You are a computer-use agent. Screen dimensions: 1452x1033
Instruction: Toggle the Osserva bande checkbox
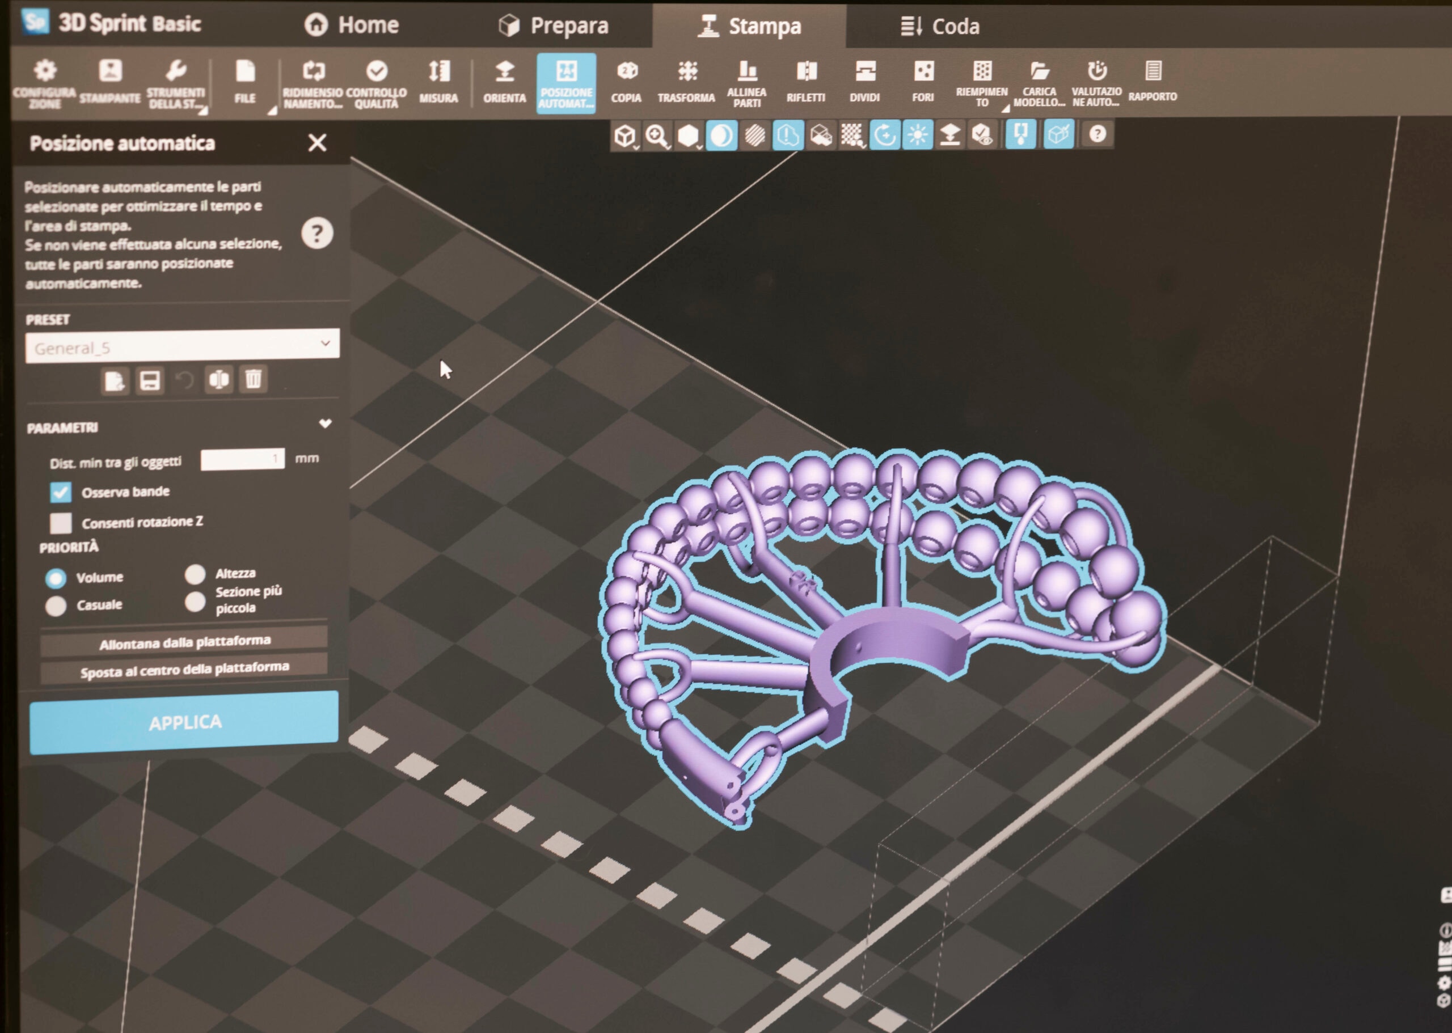click(61, 492)
